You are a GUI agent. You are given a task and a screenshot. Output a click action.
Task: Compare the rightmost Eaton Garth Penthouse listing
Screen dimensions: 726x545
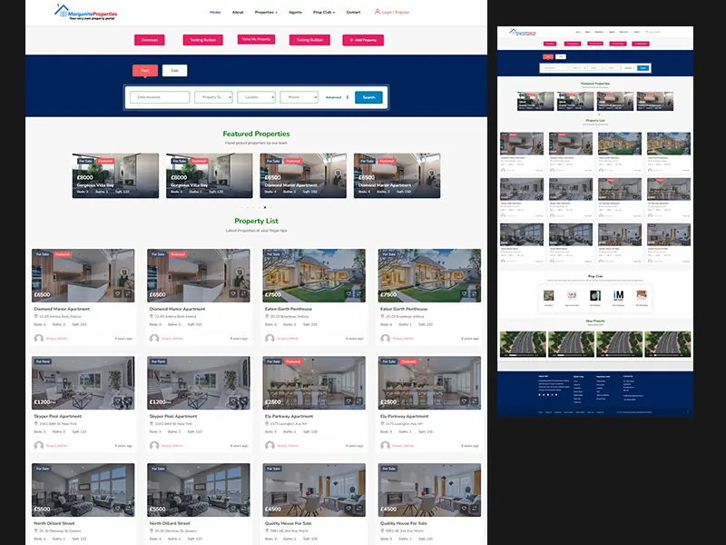point(474,293)
